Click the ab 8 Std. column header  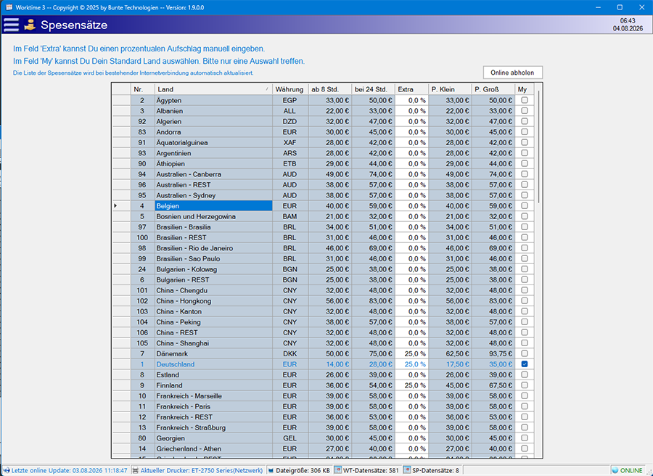(x=330, y=89)
